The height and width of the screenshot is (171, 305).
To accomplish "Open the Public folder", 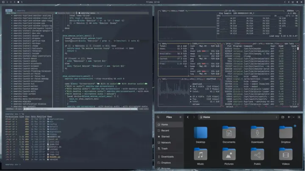I will (x=258, y=157).
